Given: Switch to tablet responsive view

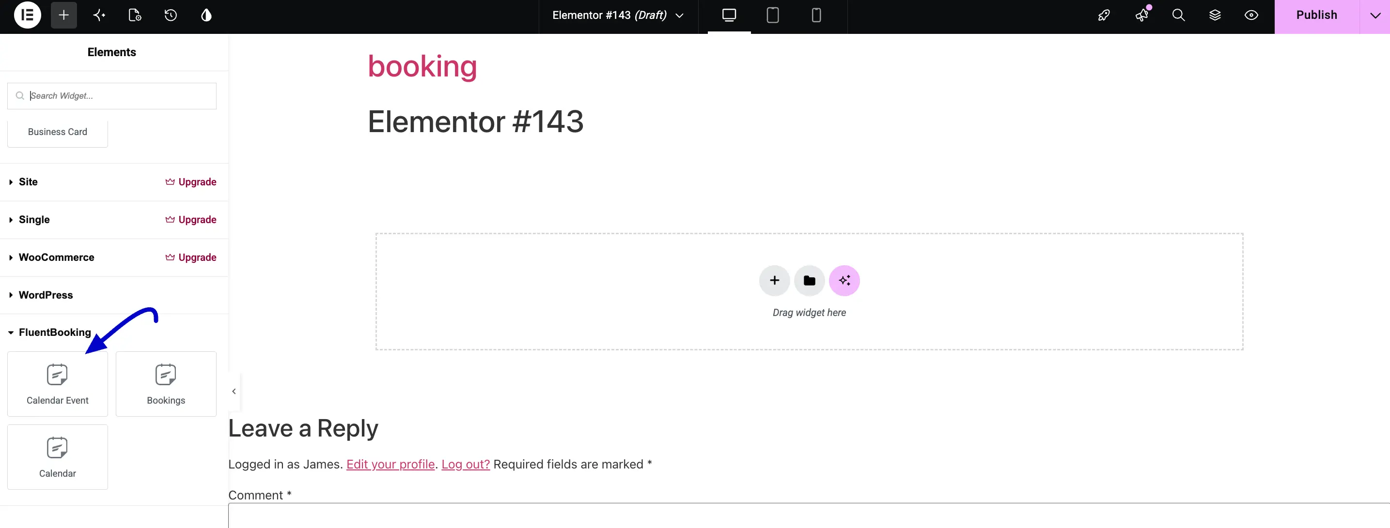Looking at the screenshot, I should 772,15.
